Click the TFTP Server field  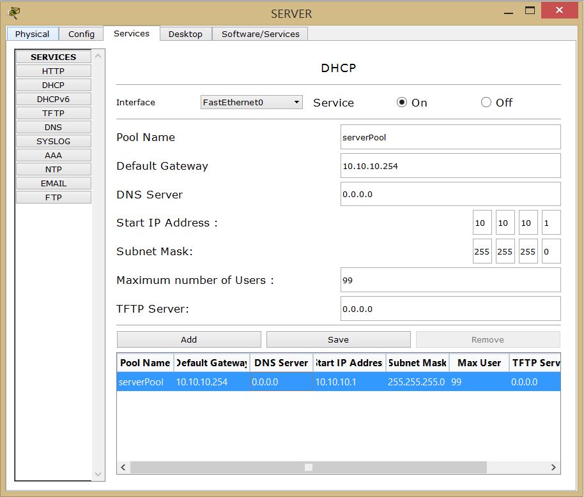pos(450,308)
